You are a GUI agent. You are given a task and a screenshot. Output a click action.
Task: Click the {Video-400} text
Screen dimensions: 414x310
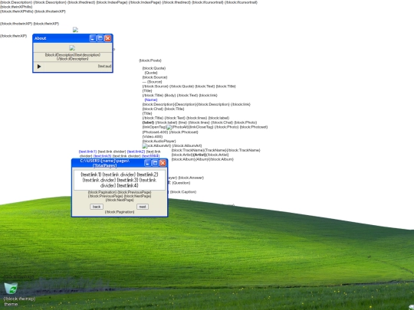coord(153,136)
